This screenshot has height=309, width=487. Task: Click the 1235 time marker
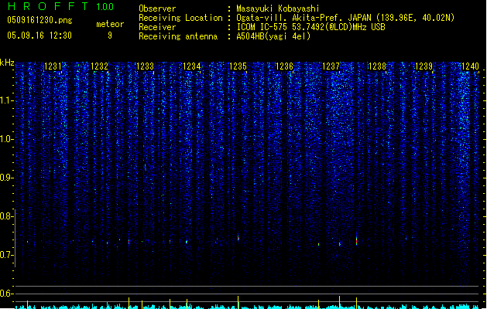pyautogui.click(x=238, y=66)
